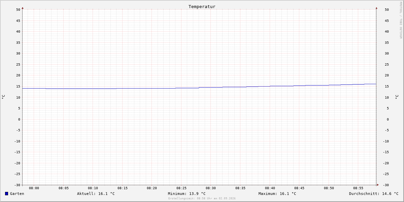This screenshot has height=202, width=404.
Task: Click the Temperatur chart title
Action: (x=202, y=6)
